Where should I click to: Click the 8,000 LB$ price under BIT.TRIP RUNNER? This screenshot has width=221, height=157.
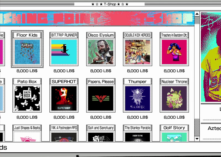pos(64,71)
